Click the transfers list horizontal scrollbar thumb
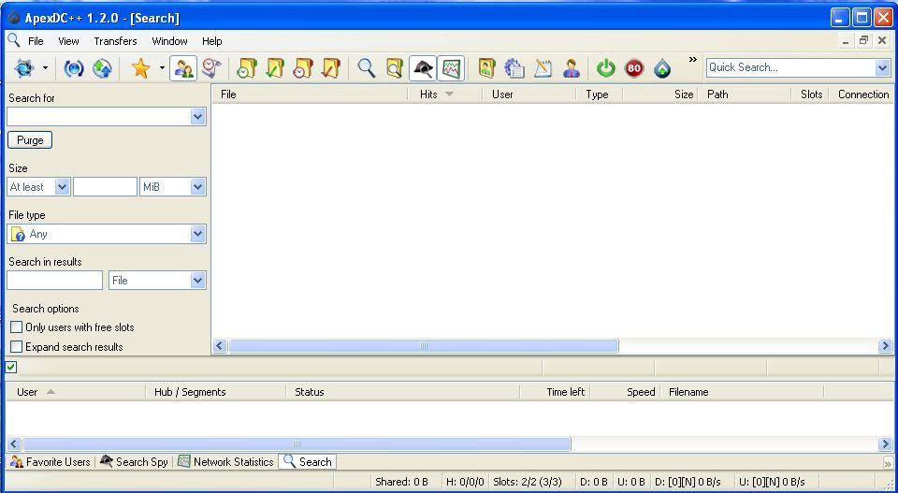Image resolution: width=898 pixels, height=493 pixels. coord(297,444)
